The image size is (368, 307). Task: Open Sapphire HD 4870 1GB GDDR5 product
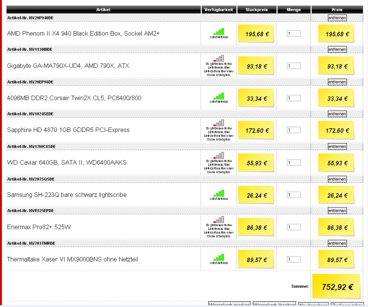pyautogui.click(x=68, y=130)
